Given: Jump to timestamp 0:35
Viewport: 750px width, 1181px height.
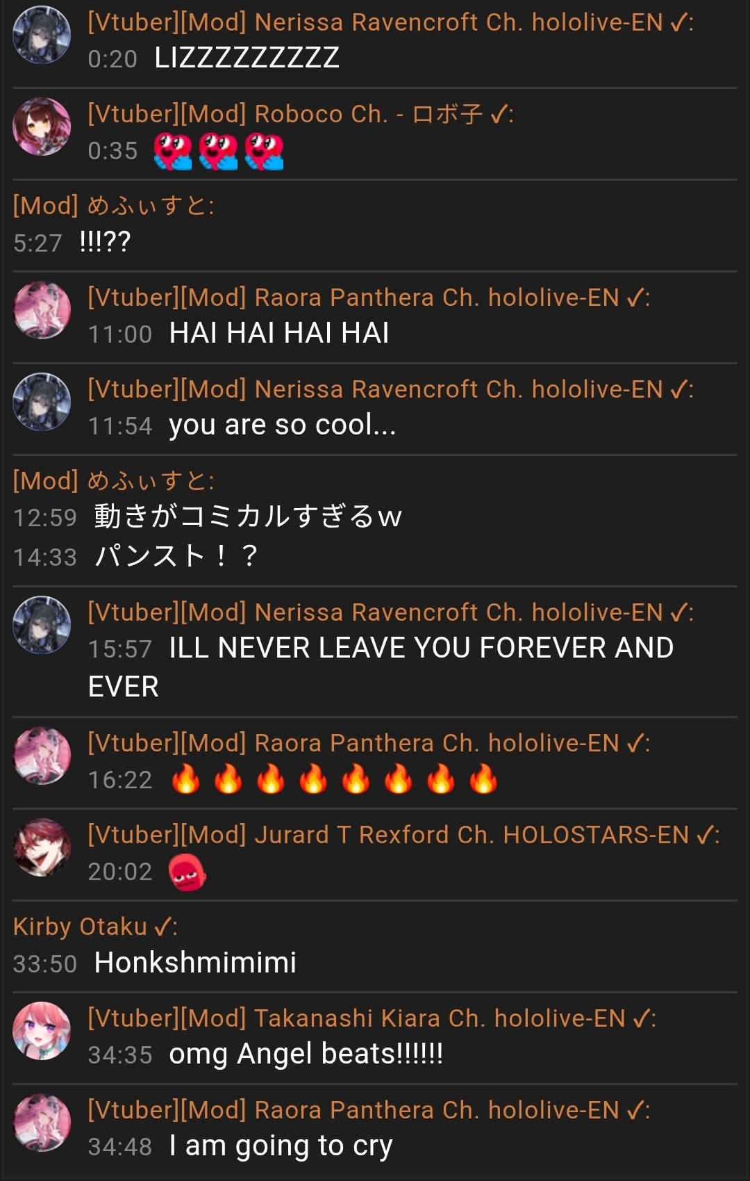Looking at the screenshot, I should [x=112, y=151].
